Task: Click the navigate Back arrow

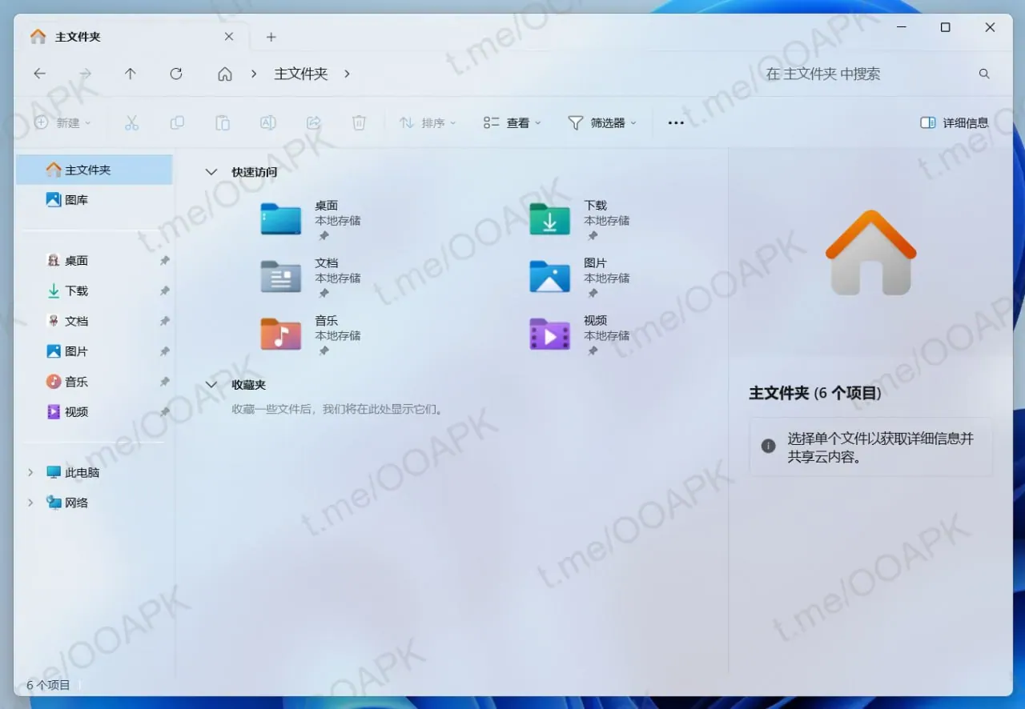Action: coord(39,74)
